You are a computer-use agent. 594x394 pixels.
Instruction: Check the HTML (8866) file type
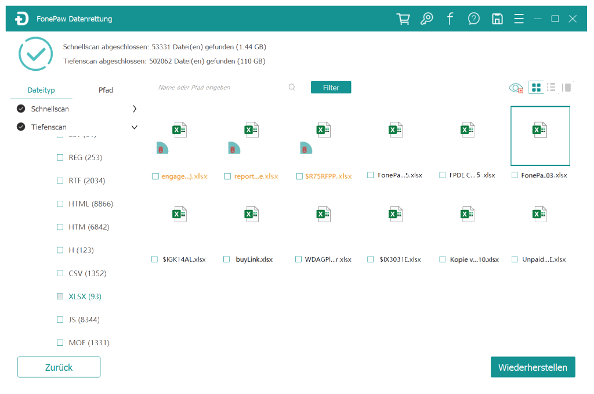tap(60, 204)
